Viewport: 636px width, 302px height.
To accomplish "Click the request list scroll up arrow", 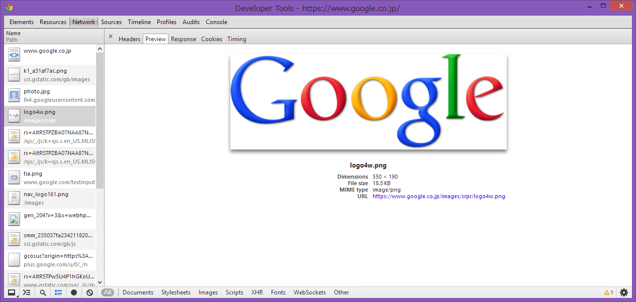I will click(x=100, y=49).
